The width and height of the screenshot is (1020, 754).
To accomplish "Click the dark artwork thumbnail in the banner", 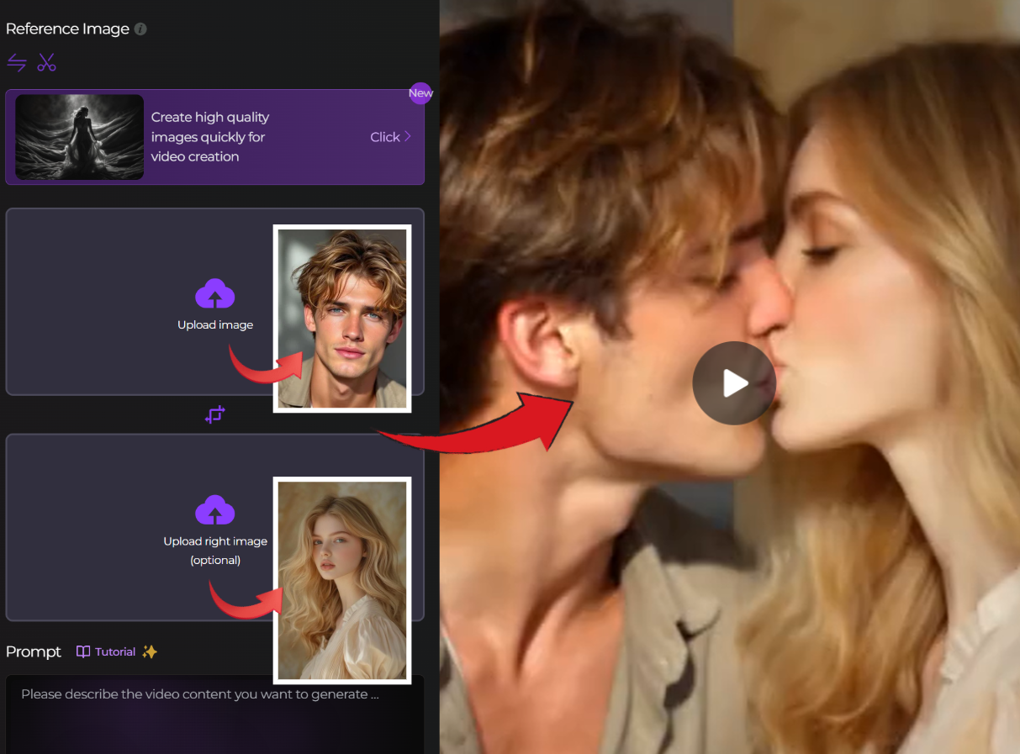I will (x=80, y=137).
